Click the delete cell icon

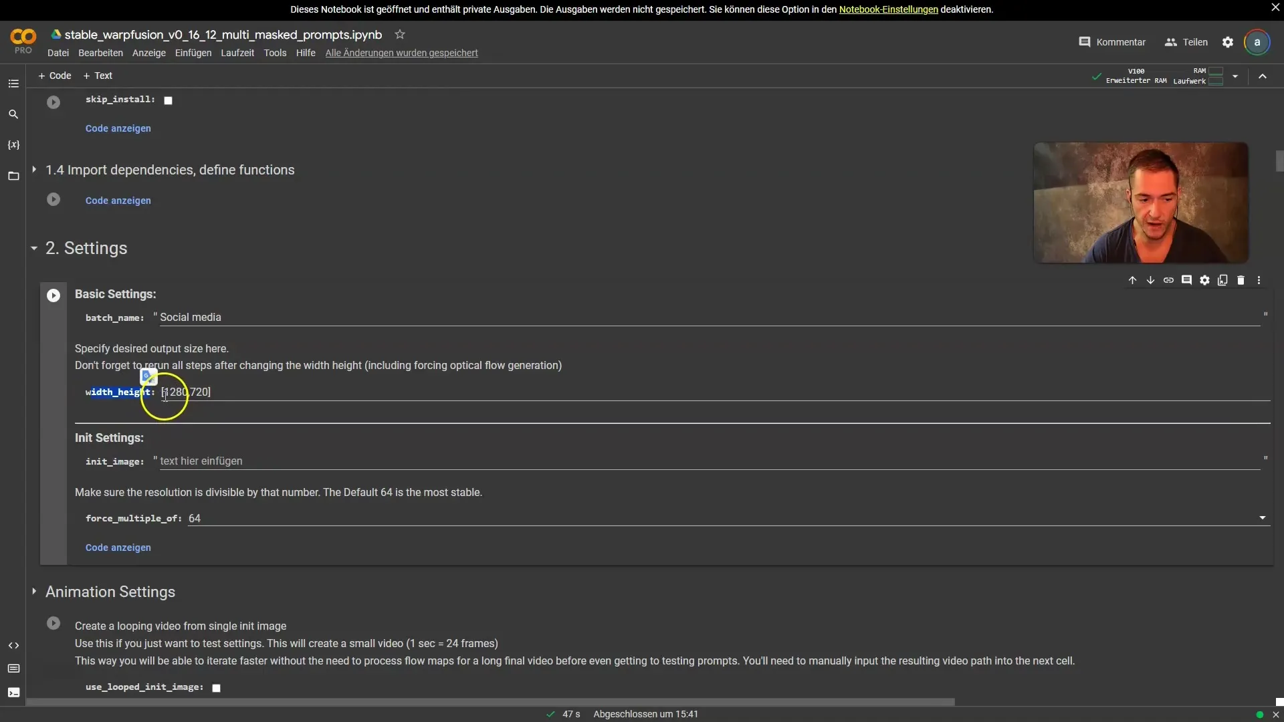1242,280
